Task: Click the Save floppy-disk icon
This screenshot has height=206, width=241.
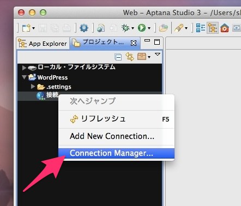Action: click(43, 28)
